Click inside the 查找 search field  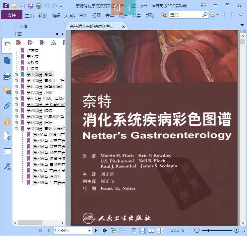185,15
